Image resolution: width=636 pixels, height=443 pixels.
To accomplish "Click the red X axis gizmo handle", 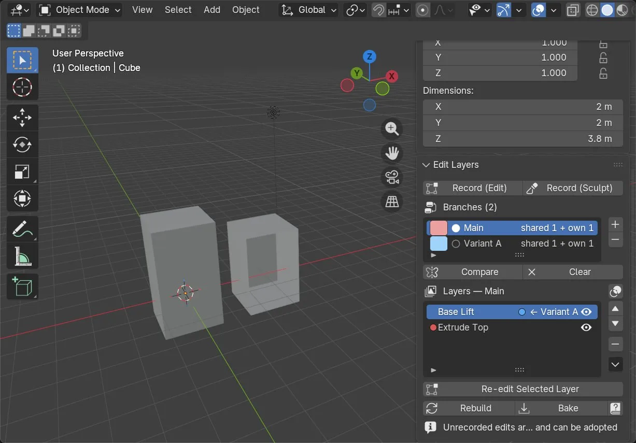I will coord(392,76).
